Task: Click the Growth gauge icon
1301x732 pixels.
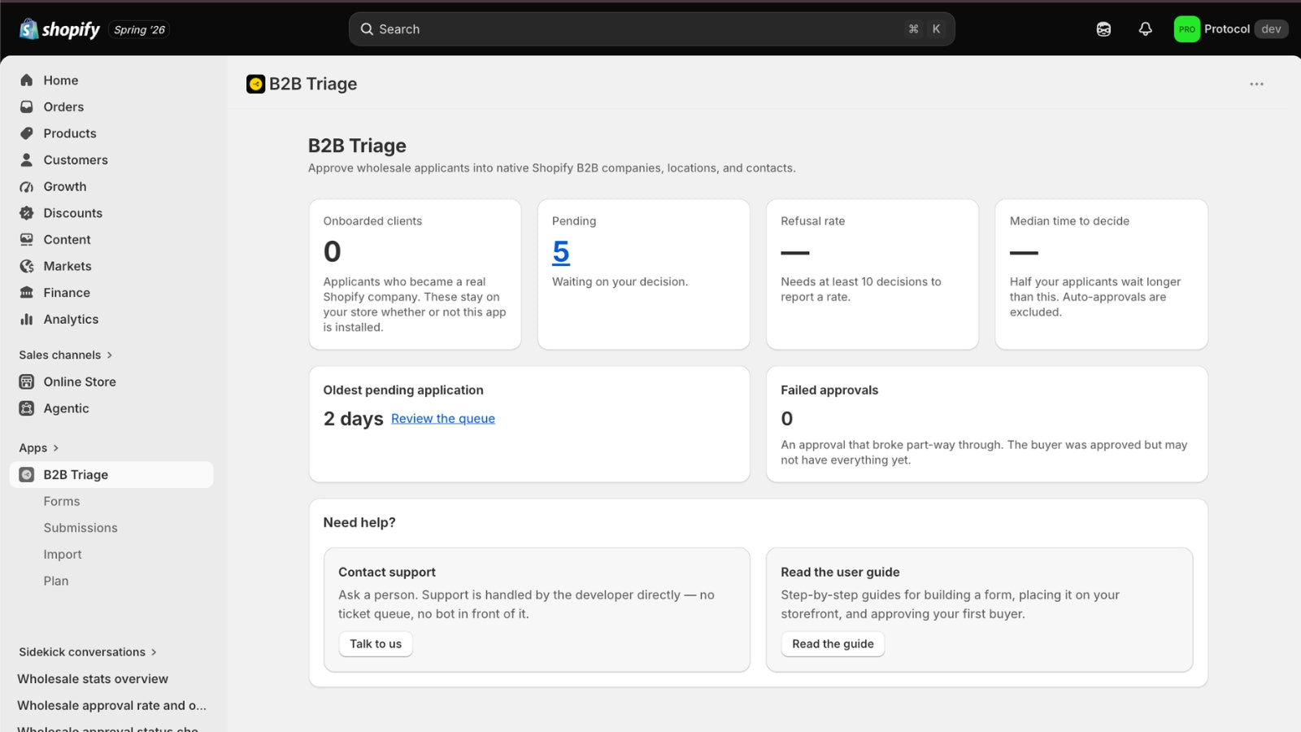Action: click(27, 186)
